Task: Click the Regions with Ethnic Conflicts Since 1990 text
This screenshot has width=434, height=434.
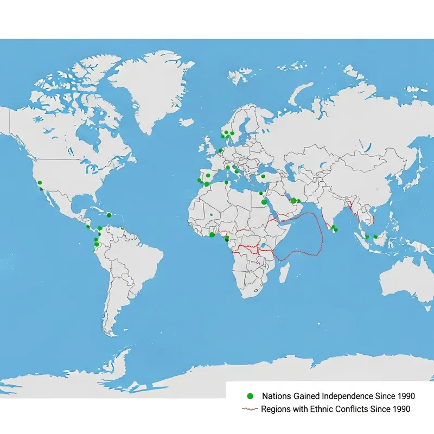Action: (x=336, y=409)
